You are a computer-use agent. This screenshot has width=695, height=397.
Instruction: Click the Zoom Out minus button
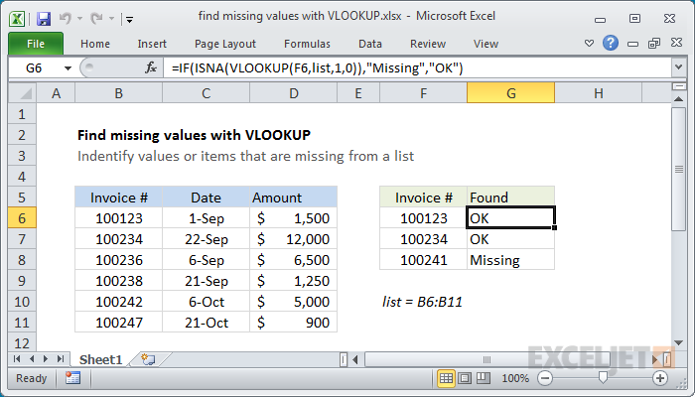click(543, 378)
